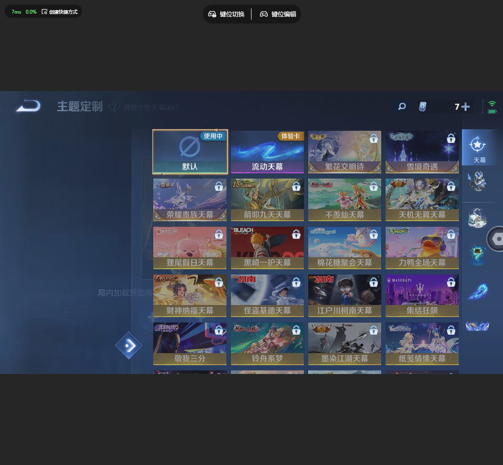
Task: Click the lock icon on 墨染江湖天幕
Action: [373, 330]
